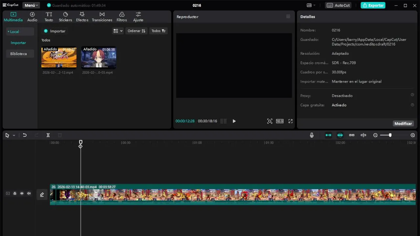
Task: Open the Transiciones tab
Action: pyautogui.click(x=102, y=17)
